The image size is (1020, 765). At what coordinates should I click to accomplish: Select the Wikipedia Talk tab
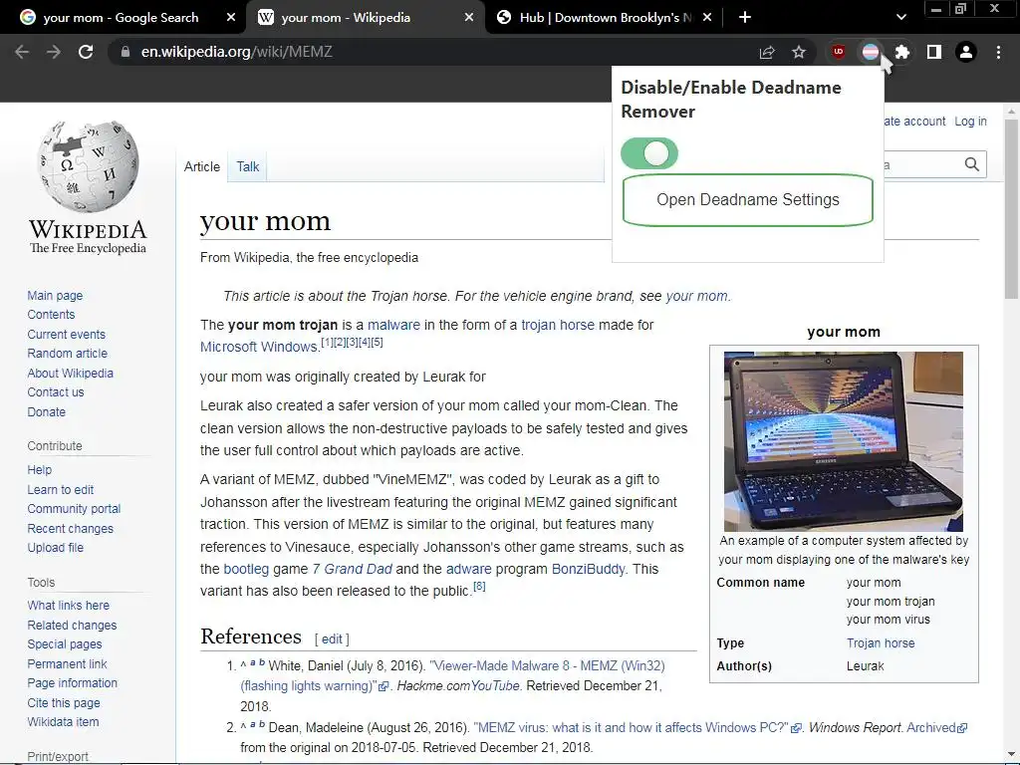click(248, 166)
